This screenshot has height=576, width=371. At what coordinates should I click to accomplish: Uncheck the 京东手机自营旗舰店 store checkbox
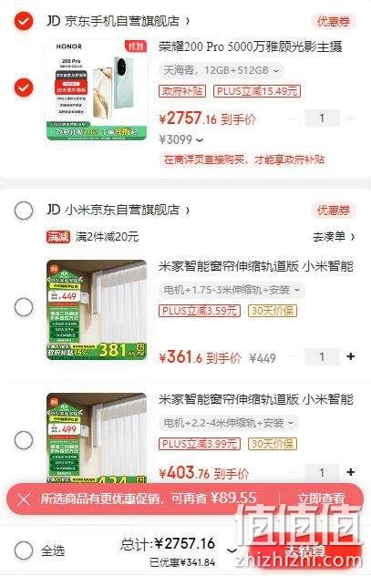24,21
